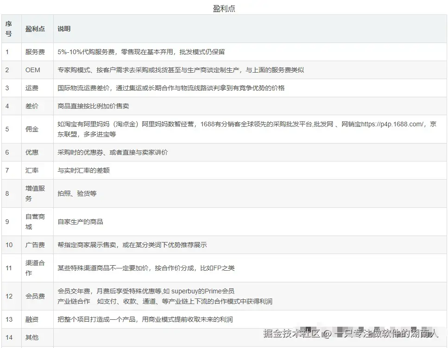Image resolution: width=448 pixels, height=348 pixels.
Task: Open the https://p4p.1688.com/ URL text
Action: coord(392,124)
